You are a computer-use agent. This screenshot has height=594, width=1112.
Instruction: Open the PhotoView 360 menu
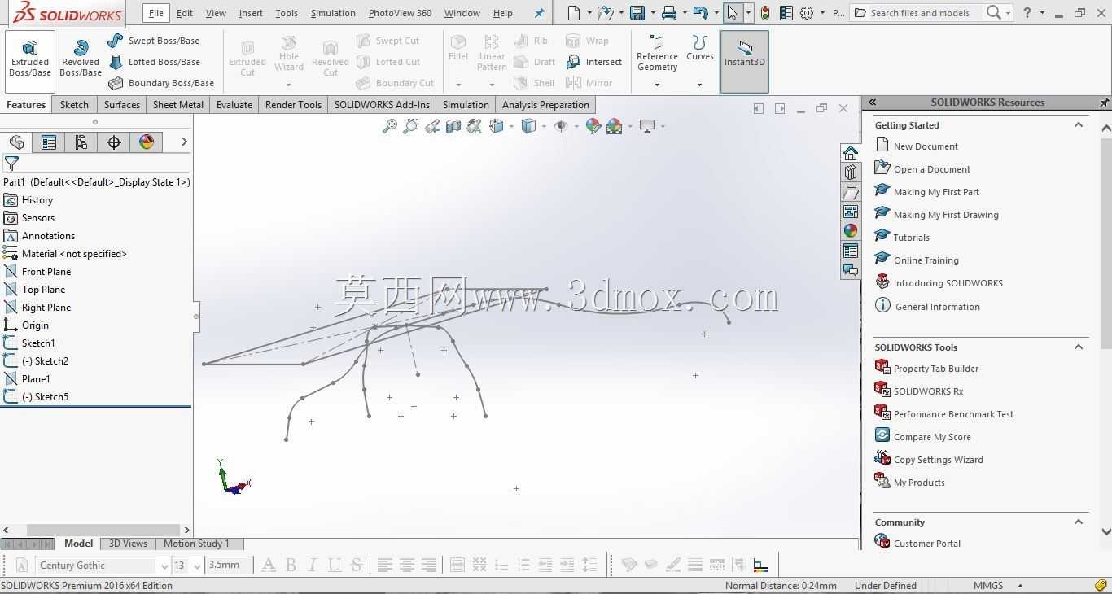point(400,13)
